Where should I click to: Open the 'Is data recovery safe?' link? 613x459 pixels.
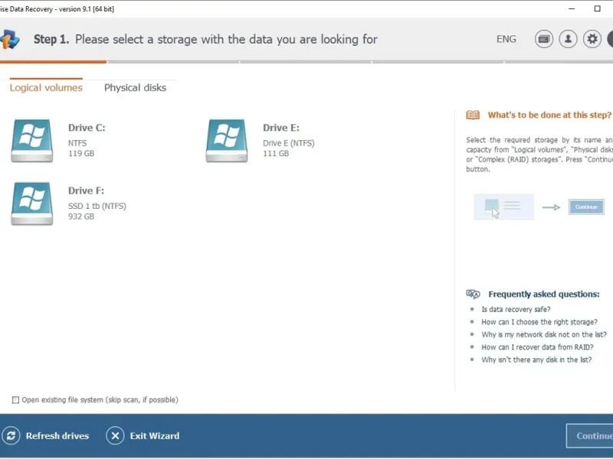pyautogui.click(x=516, y=310)
